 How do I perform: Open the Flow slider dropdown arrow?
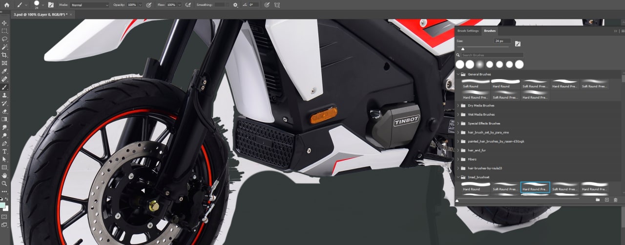pyautogui.click(x=179, y=4)
